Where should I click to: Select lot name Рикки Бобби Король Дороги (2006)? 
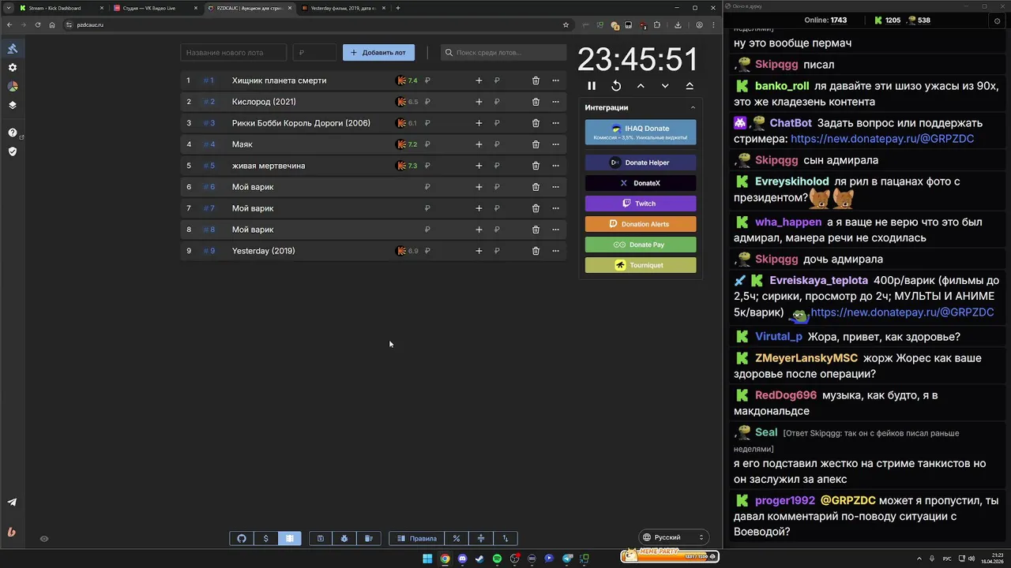click(x=301, y=123)
